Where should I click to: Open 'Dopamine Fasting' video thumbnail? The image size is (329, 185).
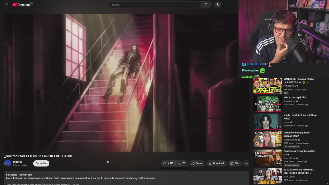268,139
